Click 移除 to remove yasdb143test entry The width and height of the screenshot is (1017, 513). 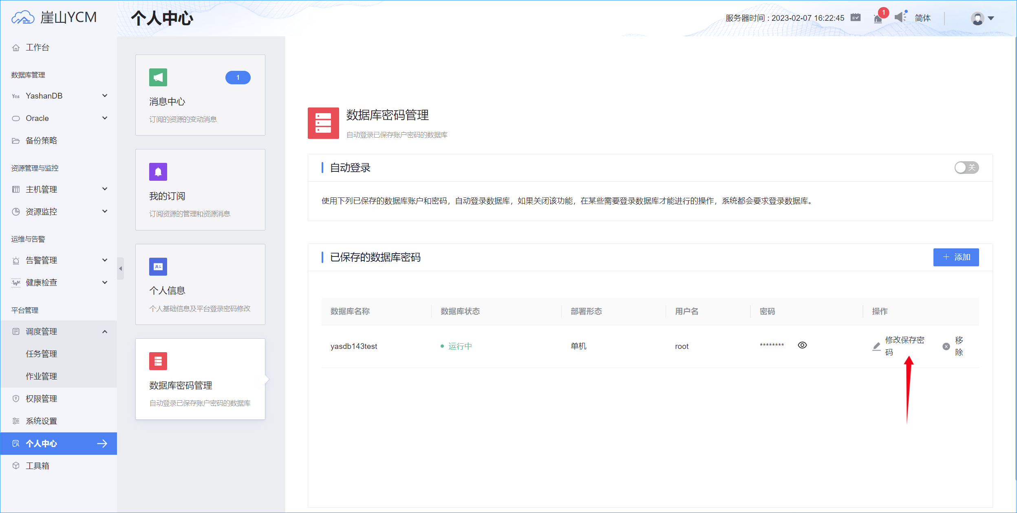click(957, 346)
